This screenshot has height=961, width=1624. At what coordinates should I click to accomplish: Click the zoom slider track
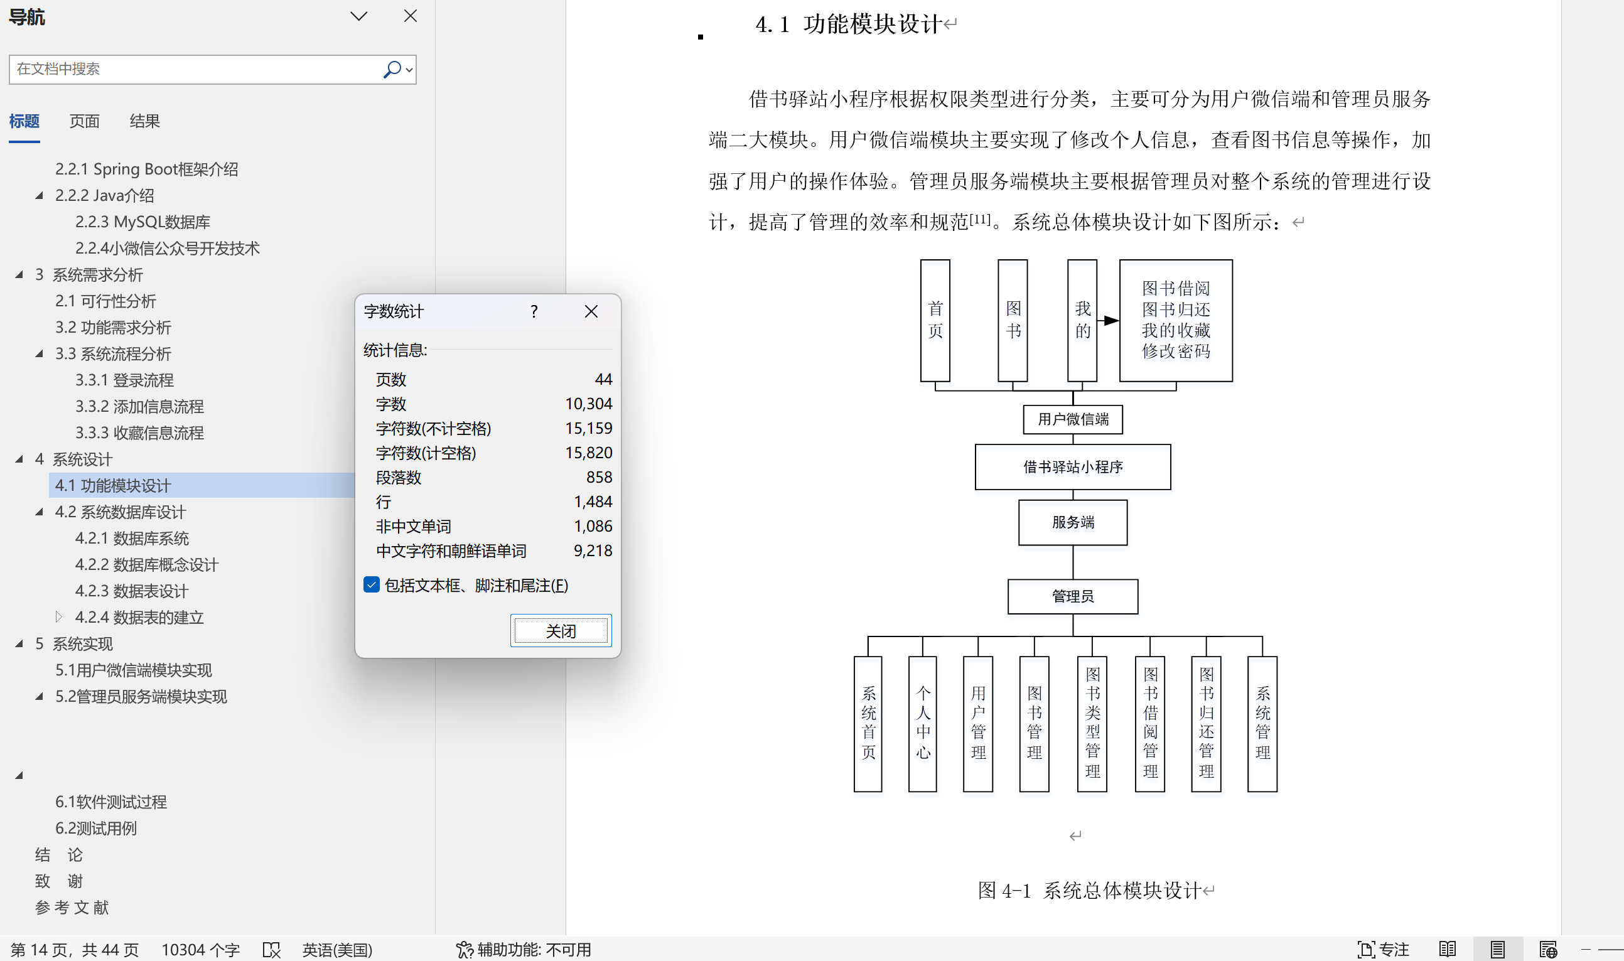(x=1611, y=950)
